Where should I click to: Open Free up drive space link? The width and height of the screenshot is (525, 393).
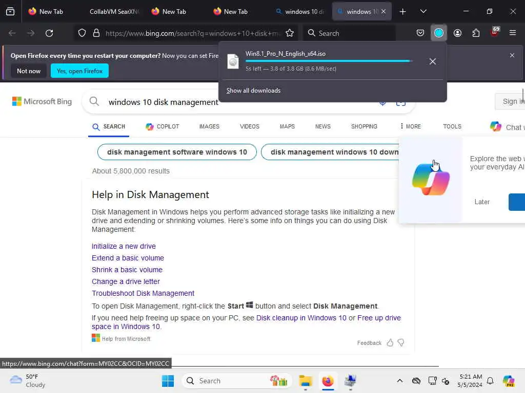click(379, 318)
